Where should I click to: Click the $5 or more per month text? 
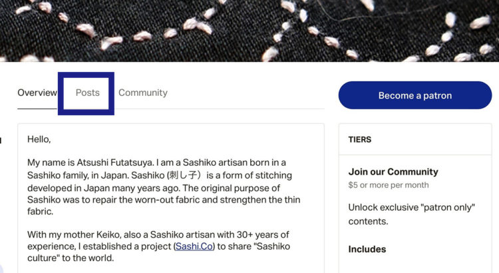point(389,185)
